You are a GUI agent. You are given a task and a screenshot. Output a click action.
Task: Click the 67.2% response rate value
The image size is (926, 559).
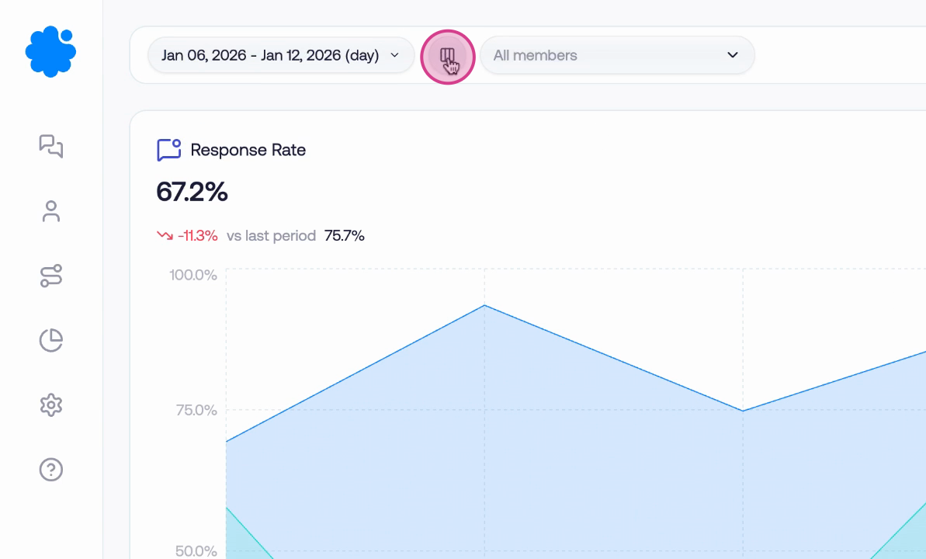[192, 192]
